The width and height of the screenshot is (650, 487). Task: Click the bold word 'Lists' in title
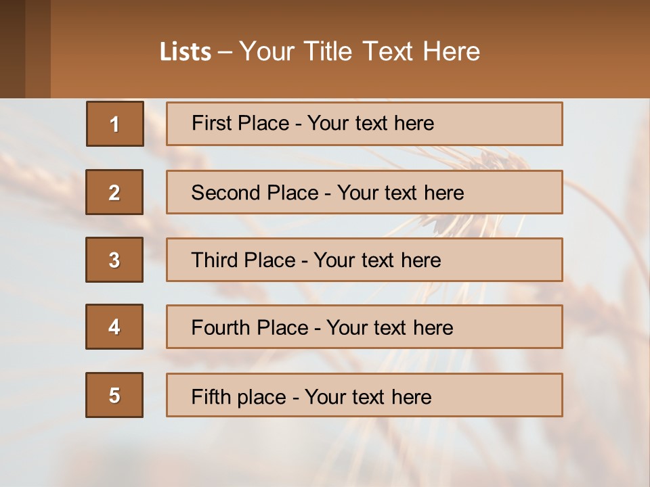coord(185,52)
